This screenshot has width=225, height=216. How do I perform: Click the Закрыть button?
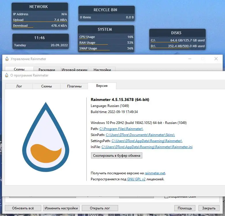[209, 208]
